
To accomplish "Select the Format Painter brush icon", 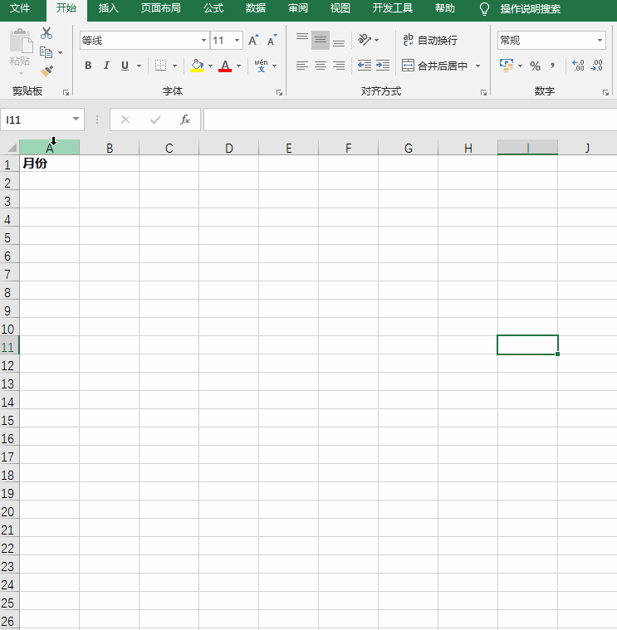I will coord(47,71).
